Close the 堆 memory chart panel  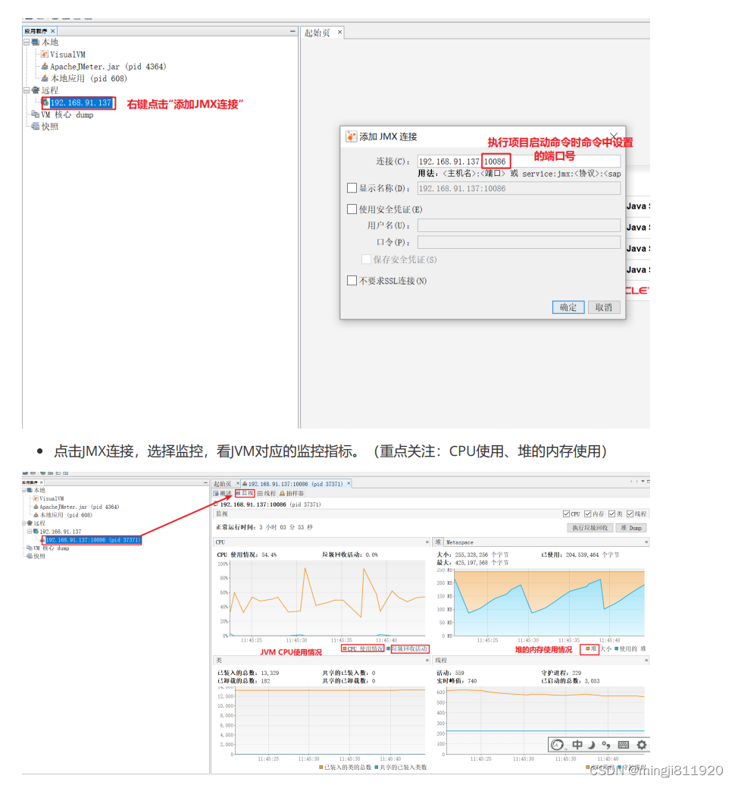pos(646,542)
